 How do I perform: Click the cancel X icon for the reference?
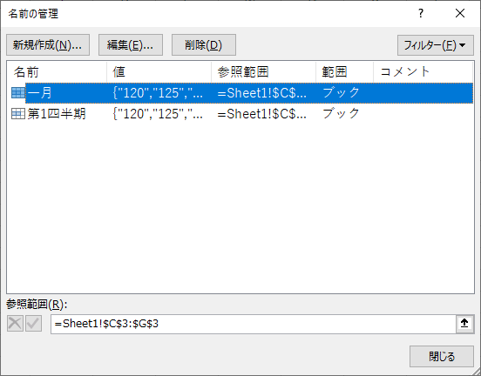point(15,324)
